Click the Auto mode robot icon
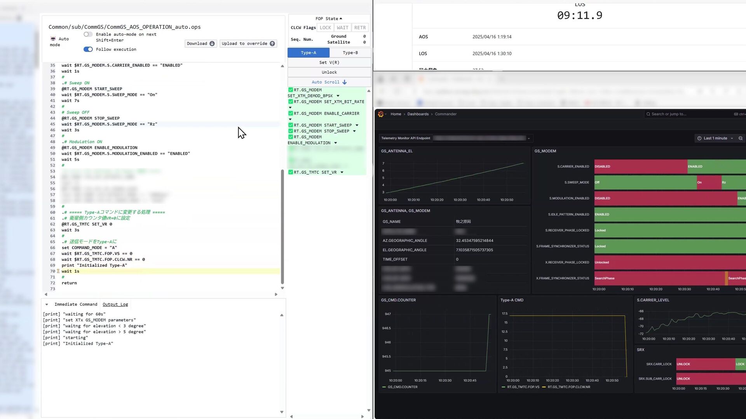Image resolution: width=746 pixels, height=419 pixels. coord(53,38)
